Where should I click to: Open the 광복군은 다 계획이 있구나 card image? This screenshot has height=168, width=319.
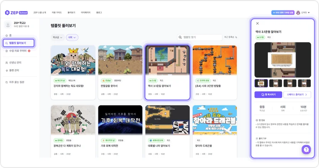click(73, 120)
